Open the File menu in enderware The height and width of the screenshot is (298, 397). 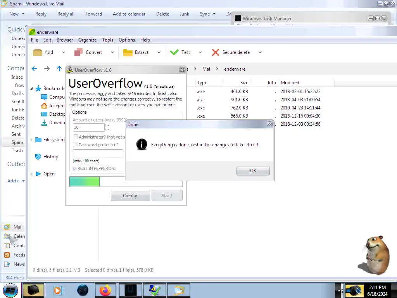[x=35, y=40]
